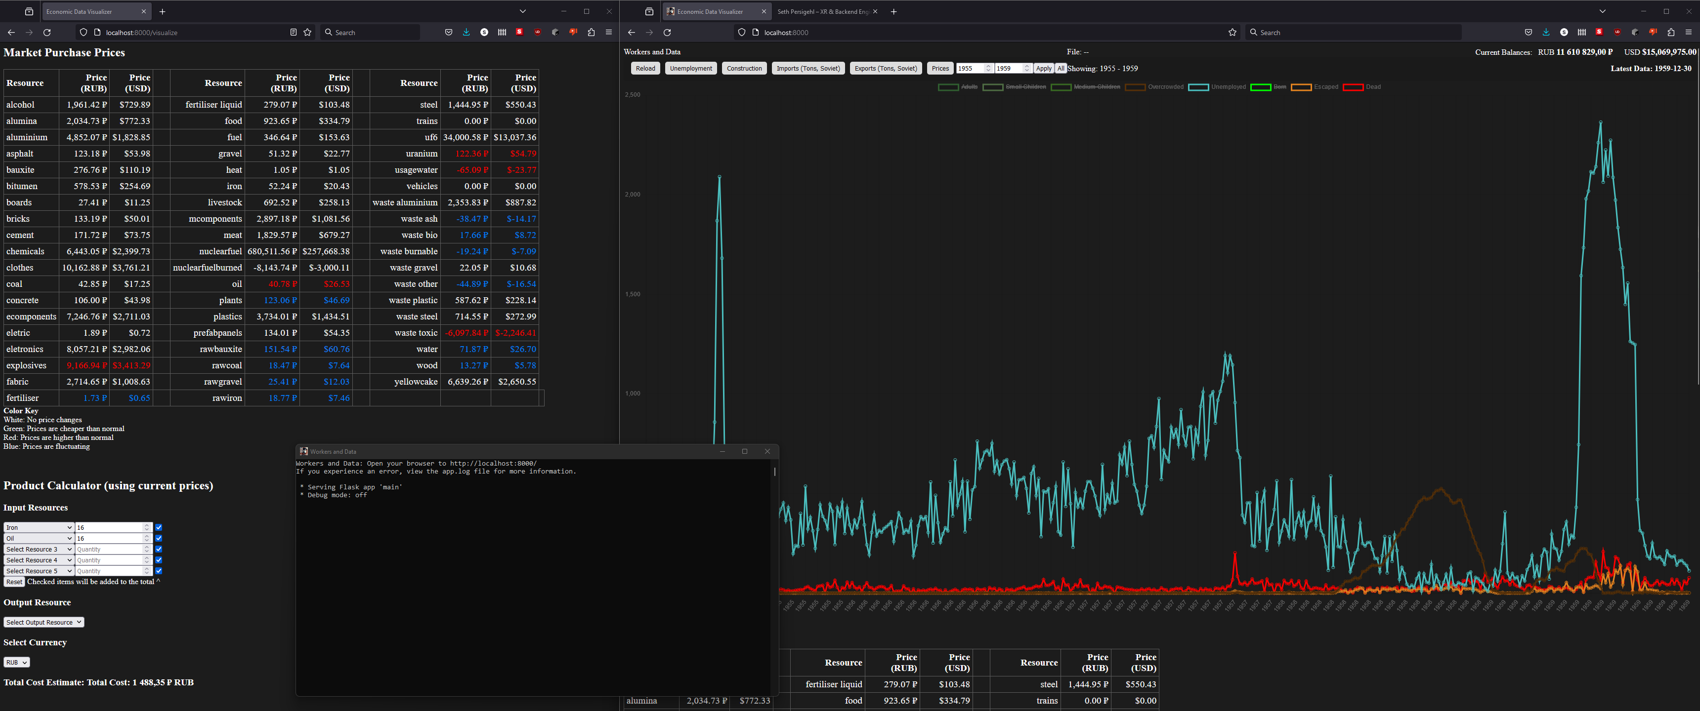Screen dimensions: 1700x711
Task: Select the Economic Data Visualizer tab in left browser
Action: pyautogui.click(x=96, y=11)
